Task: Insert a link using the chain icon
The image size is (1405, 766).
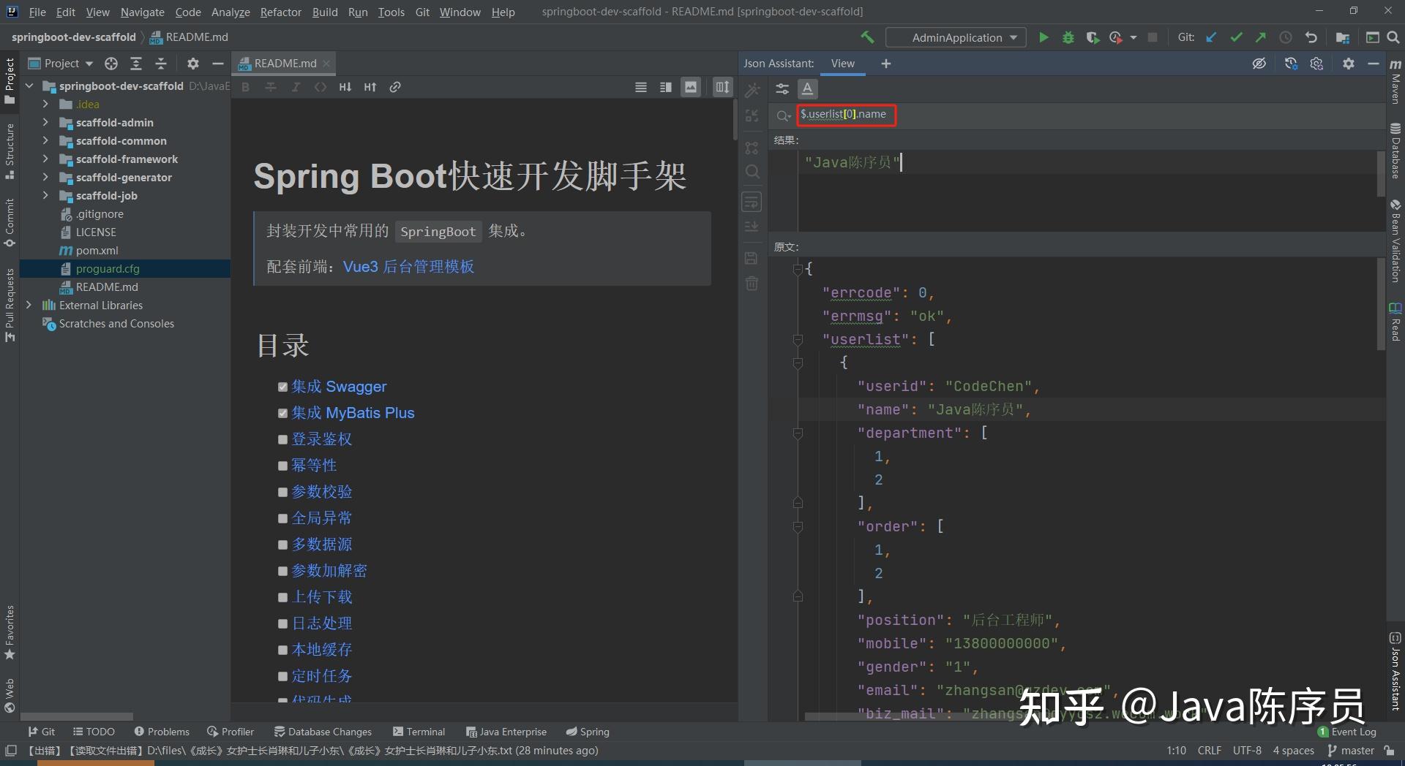Action: (396, 86)
